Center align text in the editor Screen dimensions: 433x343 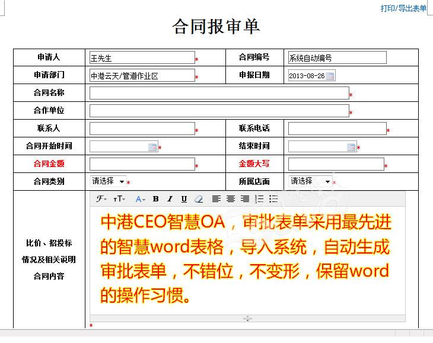pyautogui.click(x=231, y=199)
